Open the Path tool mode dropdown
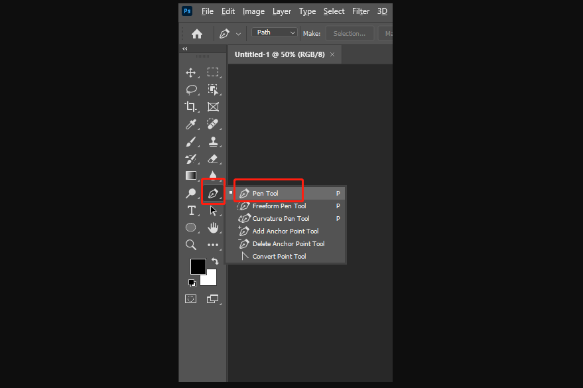Viewport: 583px width, 388px height. point(275,32)
